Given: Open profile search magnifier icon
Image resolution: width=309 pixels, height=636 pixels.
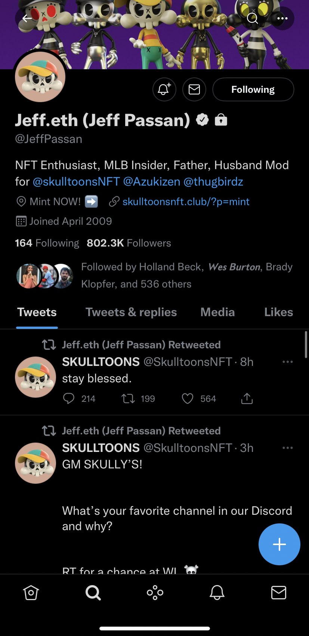Looking at the screenshot, I should [253, 18].
